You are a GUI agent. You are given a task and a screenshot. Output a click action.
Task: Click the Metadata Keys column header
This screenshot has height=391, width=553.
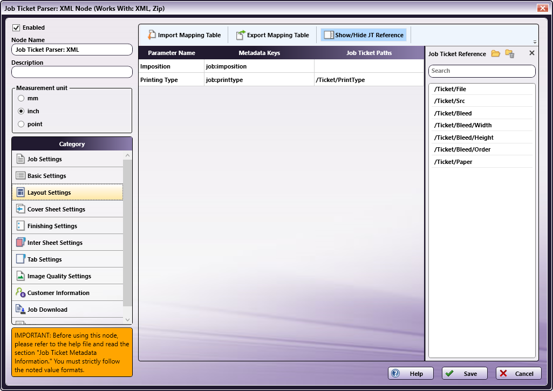click(x=259, y=53)
